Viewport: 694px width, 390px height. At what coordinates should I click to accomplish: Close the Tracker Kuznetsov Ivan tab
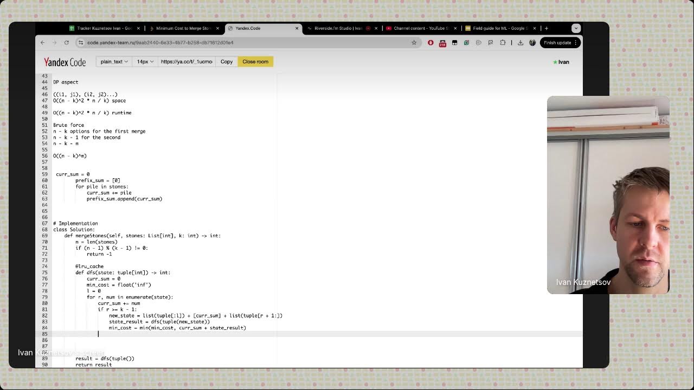(x=138, y=28)
